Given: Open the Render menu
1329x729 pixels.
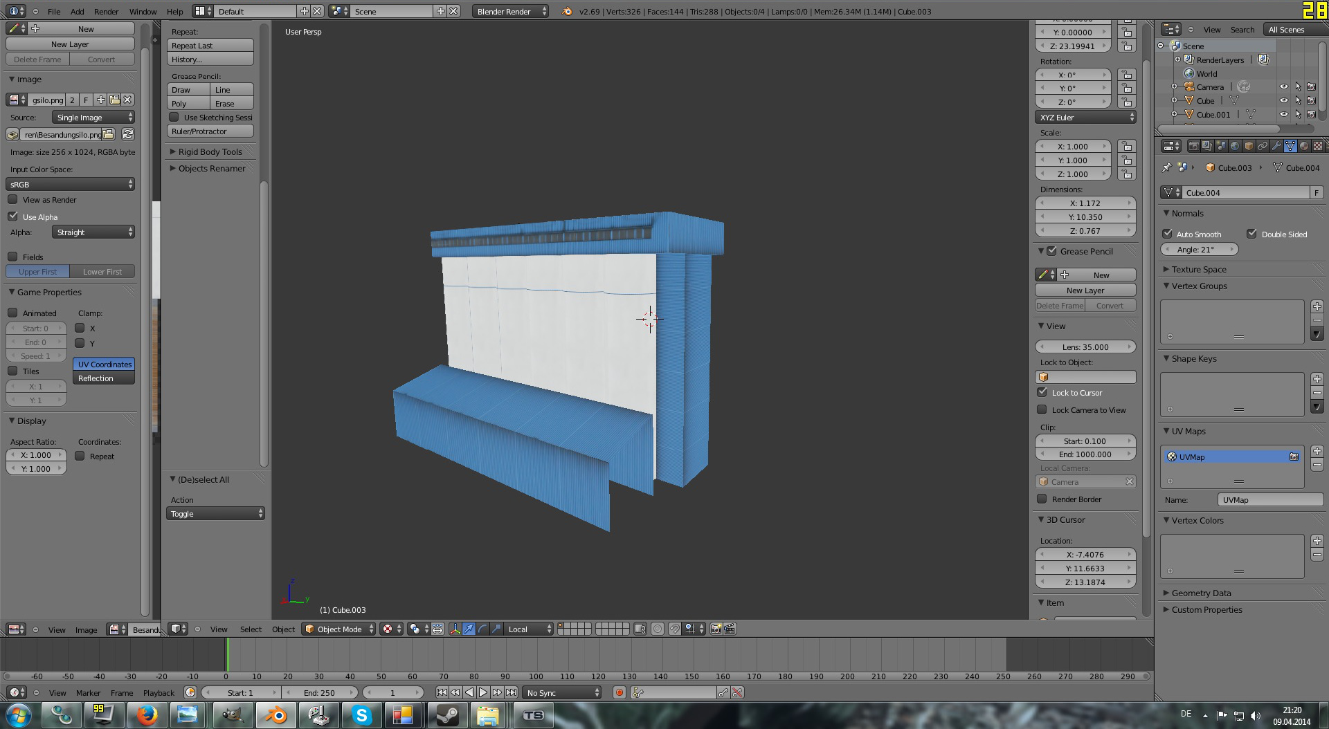Looking at the screenshot, I should 106,11.
